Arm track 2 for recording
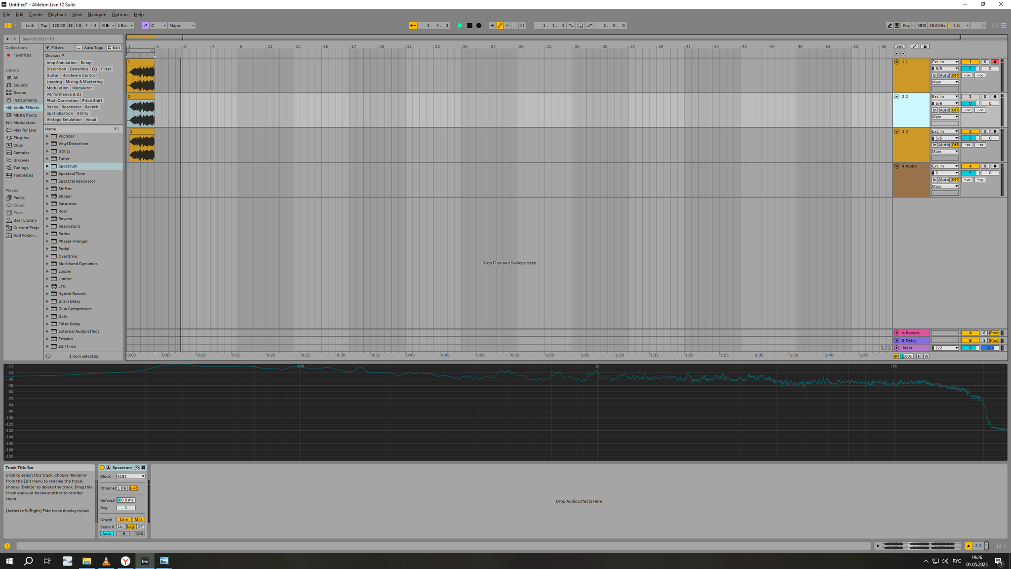This screenshot has height=569, width=1011. [x=995, y=97]
